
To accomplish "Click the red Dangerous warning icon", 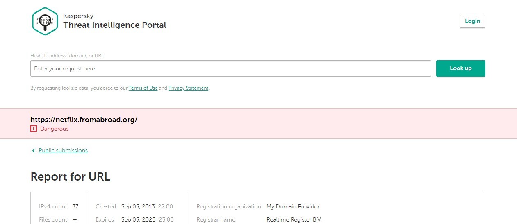I will pos(34,129).
